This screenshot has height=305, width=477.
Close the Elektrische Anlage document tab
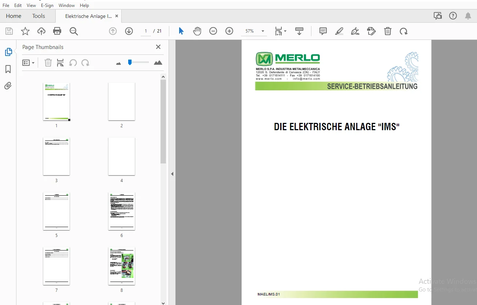point(117,16)
